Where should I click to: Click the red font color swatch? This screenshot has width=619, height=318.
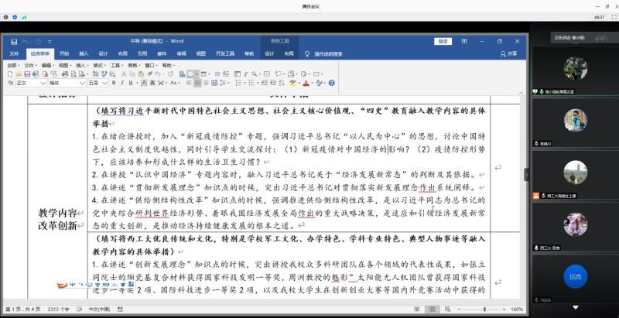(306, 83)
